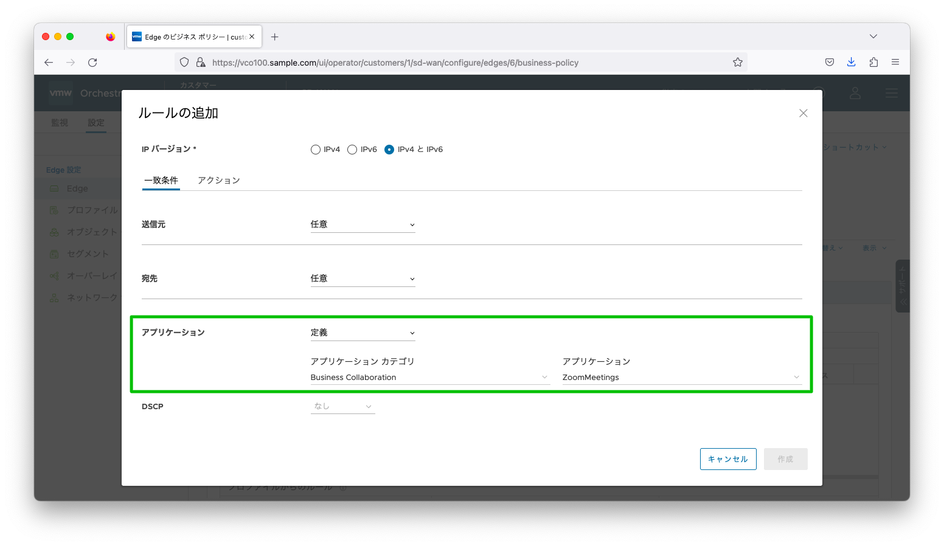Open the アクション tab
Viewport: 944px width, 546px height.
[x=219, y=181]
